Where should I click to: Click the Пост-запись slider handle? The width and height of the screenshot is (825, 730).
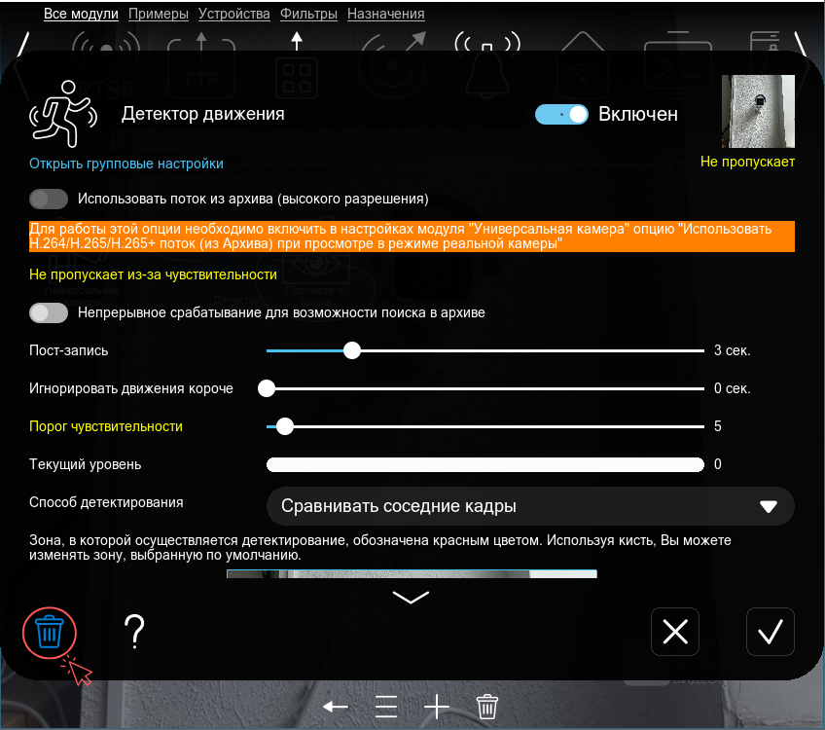tap(352, 349)
